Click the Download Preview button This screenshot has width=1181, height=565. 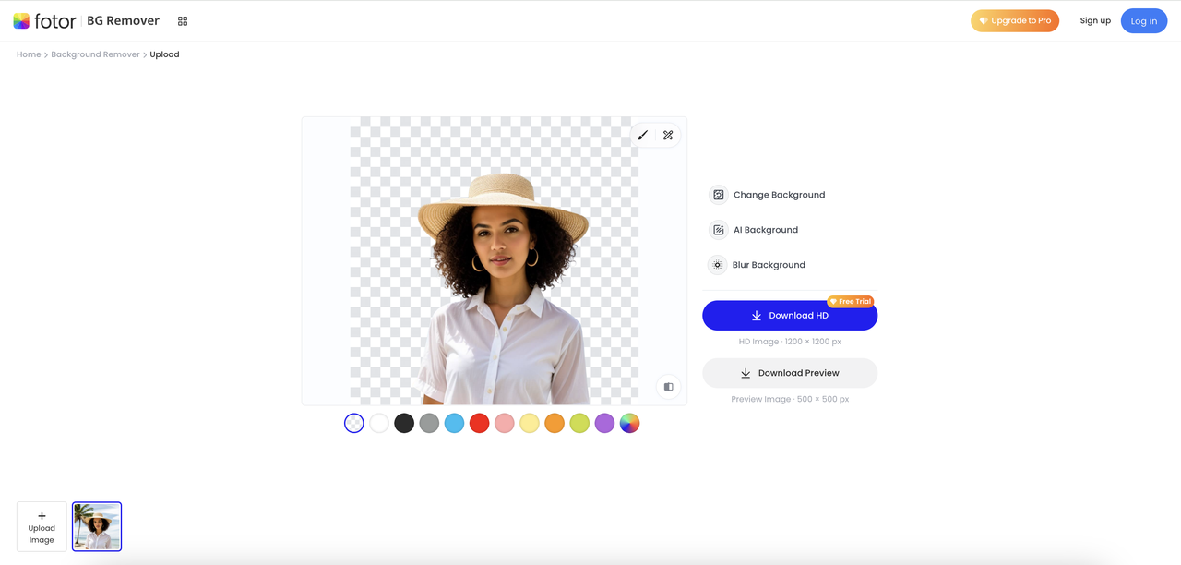(x=790, y=373)
